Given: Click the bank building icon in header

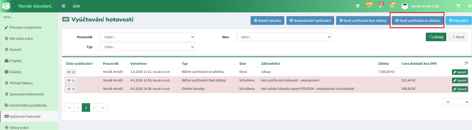Looking at the screenshot, I should [458, 6].
